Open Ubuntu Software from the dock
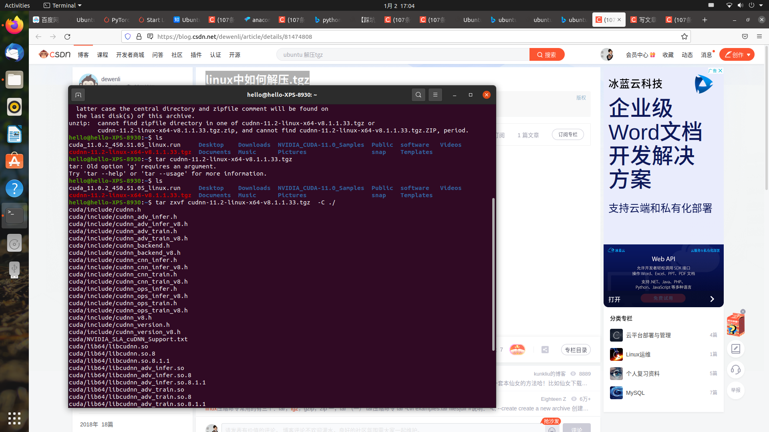 14,161
